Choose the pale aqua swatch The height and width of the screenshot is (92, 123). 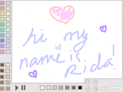pyautogui.click(x=8, y=30)
